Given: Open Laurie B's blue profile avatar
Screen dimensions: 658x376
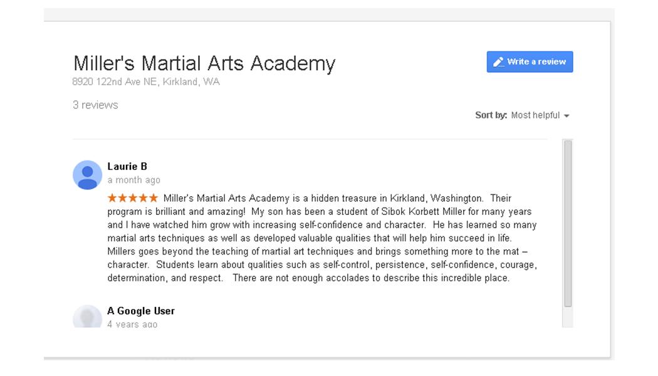Looking at the screenshot, I should (x=87, y=175).
